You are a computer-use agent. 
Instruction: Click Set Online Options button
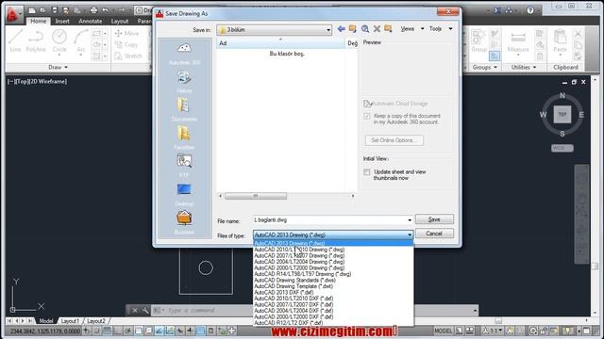(x=394, y=140)
